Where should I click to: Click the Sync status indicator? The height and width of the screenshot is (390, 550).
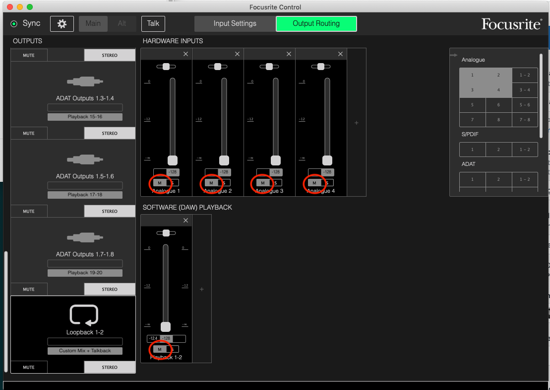click(x=14, y=24)
